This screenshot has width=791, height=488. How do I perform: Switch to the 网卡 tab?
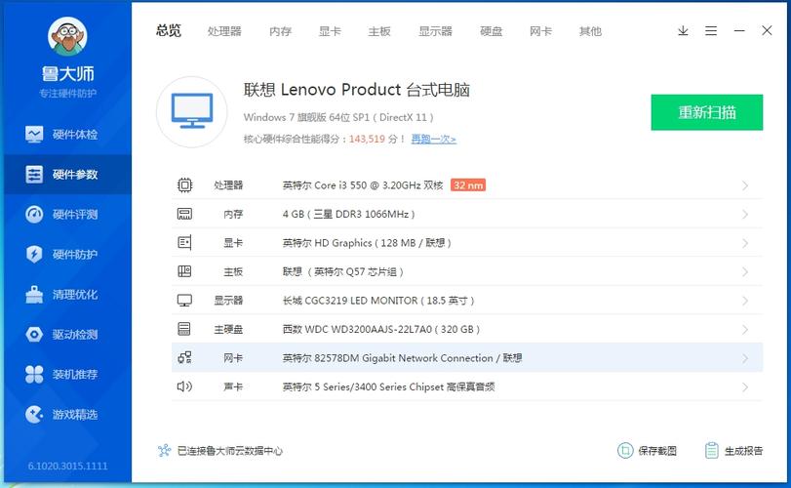540,31
